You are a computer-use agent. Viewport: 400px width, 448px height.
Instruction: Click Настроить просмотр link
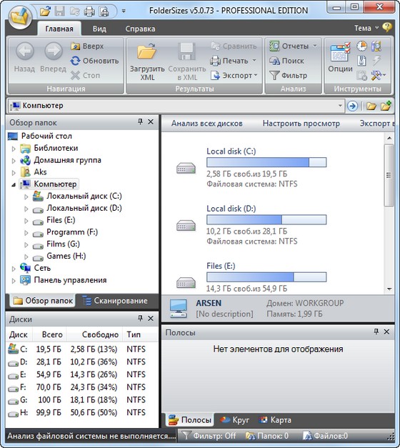click(301, 124)
